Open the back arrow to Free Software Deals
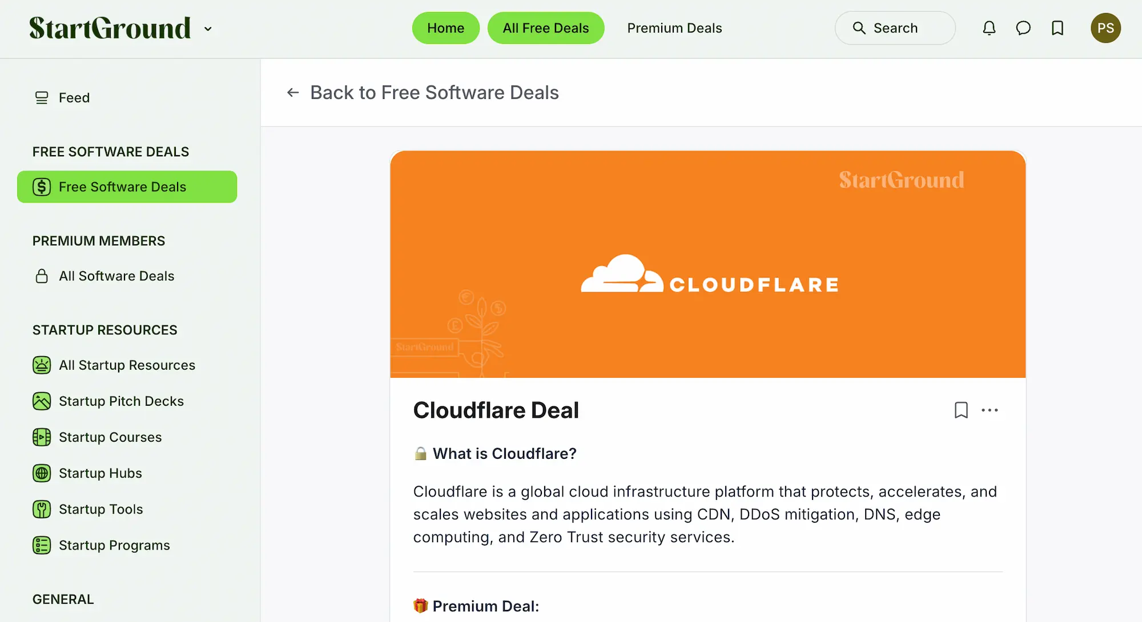 293,92
